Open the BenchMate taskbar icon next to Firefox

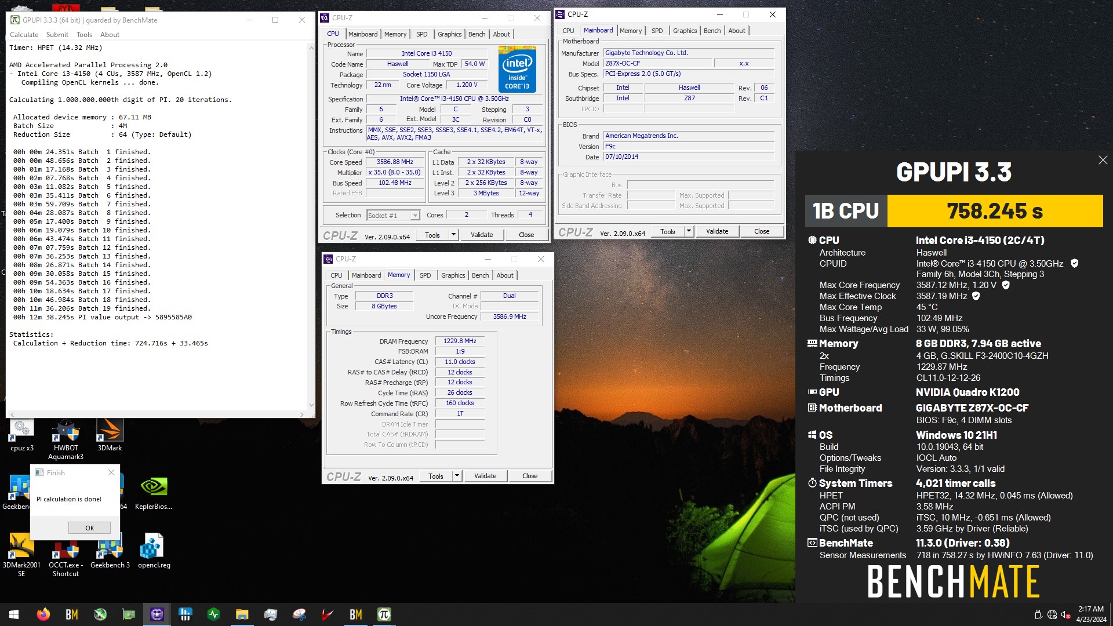click(x=71, y=614)
